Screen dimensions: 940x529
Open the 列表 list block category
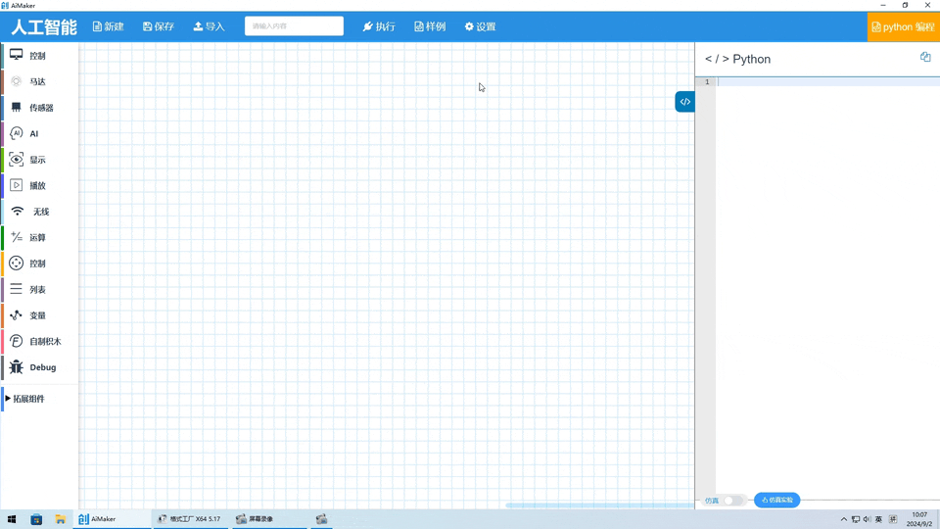click(39, 289)
